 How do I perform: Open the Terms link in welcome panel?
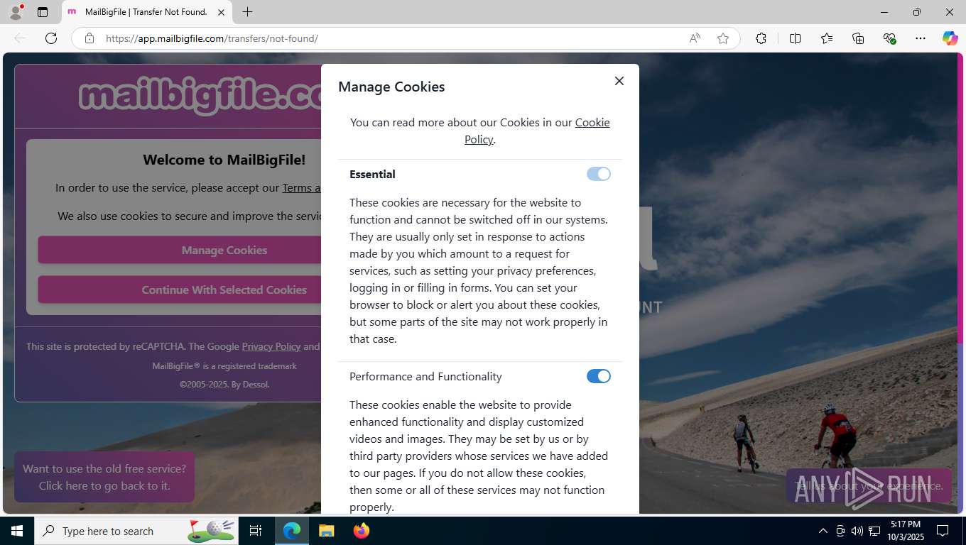point(302,188)
